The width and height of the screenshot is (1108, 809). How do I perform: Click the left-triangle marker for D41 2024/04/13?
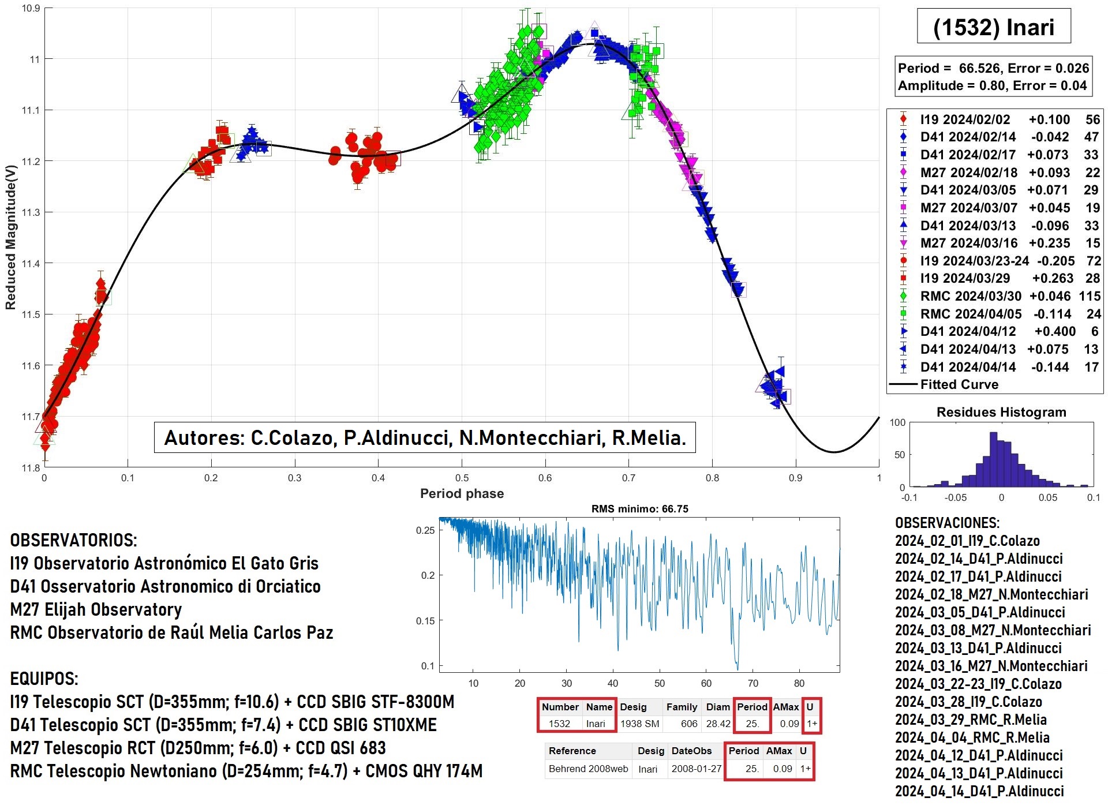pos(903,349)
